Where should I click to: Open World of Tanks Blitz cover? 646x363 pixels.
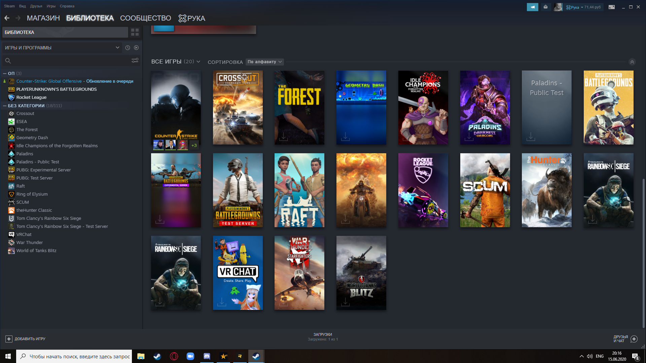click(x=361, y=273)
